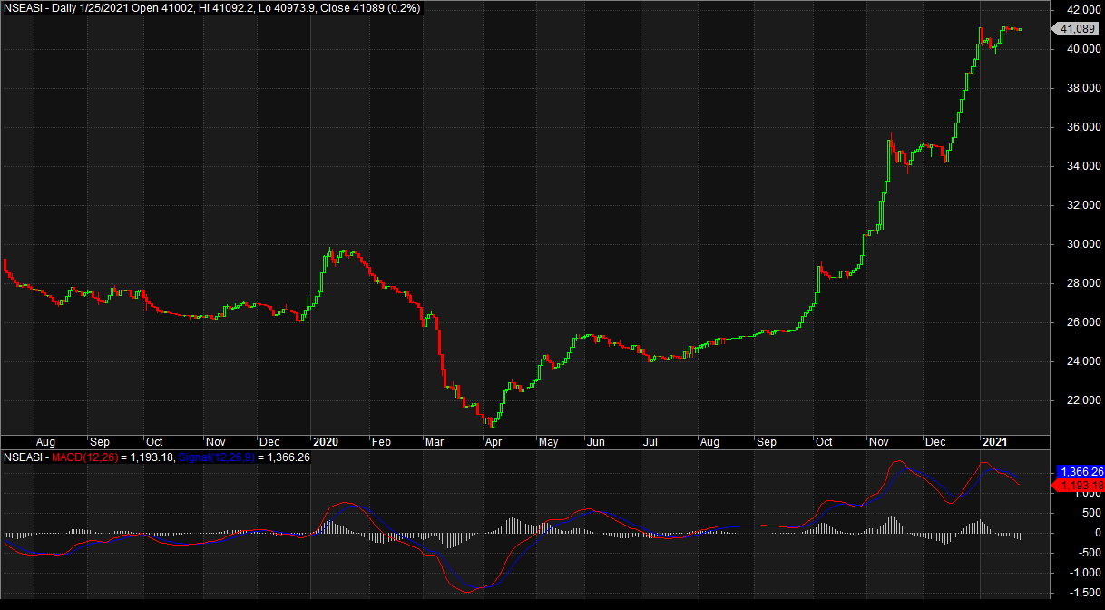Click the Jun label on the date axis
Screen dimensions: 1105x610
point(596,442)
